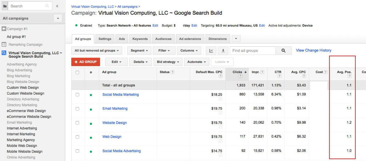Check the Email Marketing row checkbox
The width and height of the screenshot is (366, 161).
pyautogui.click(x=77, y=109)
